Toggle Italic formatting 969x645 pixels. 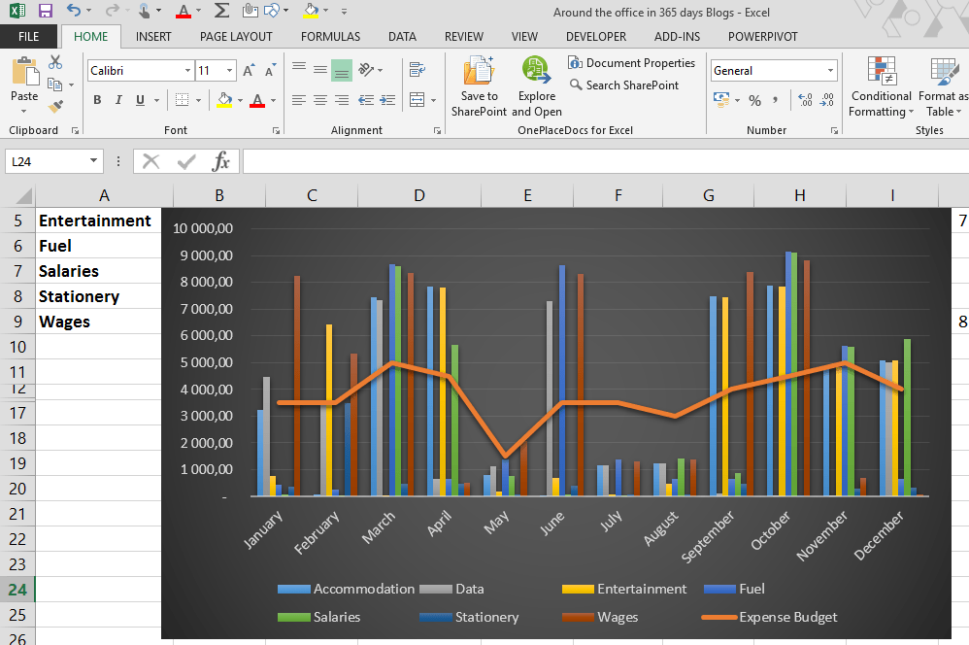[x=118, y=99]
